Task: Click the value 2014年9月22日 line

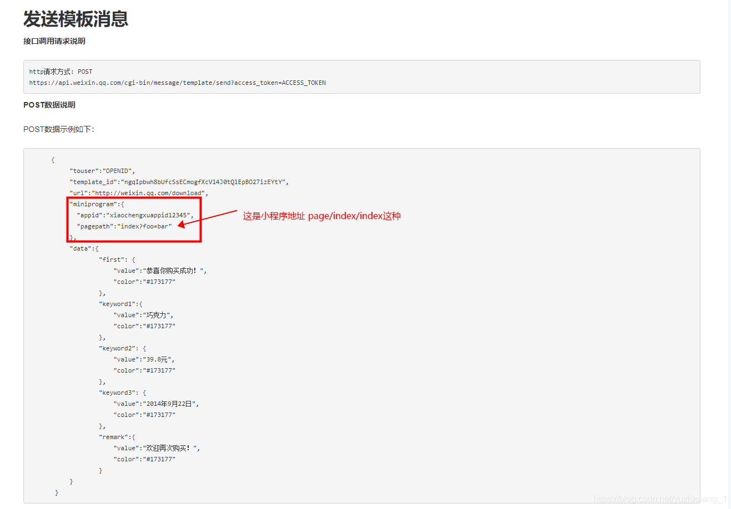Action: coord(157,404)
